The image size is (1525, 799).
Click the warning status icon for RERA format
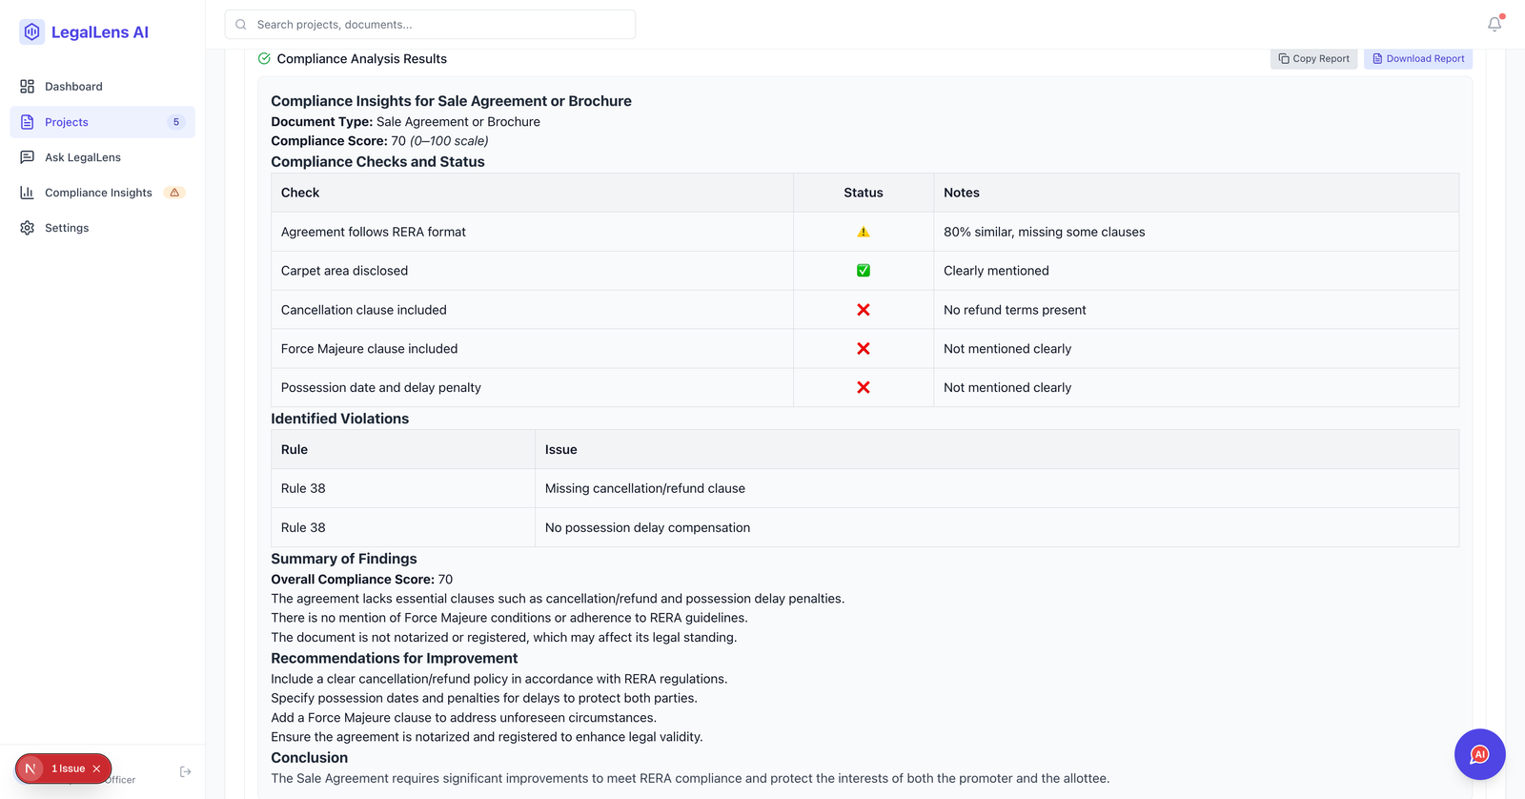pyautogui.click(x=864, y=232)
